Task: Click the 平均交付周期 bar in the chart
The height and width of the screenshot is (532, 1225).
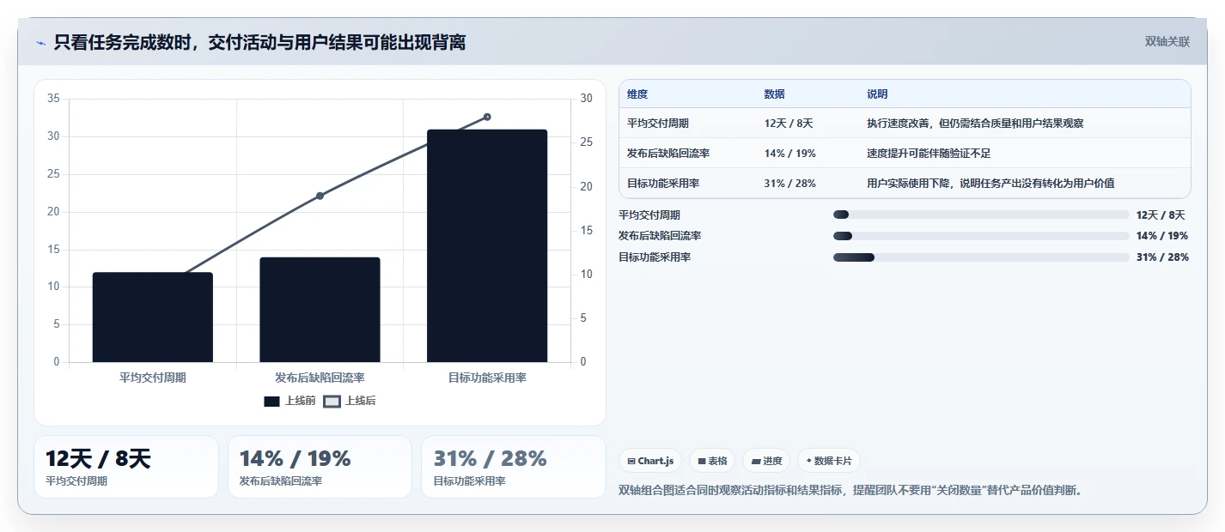Action: 153,317
